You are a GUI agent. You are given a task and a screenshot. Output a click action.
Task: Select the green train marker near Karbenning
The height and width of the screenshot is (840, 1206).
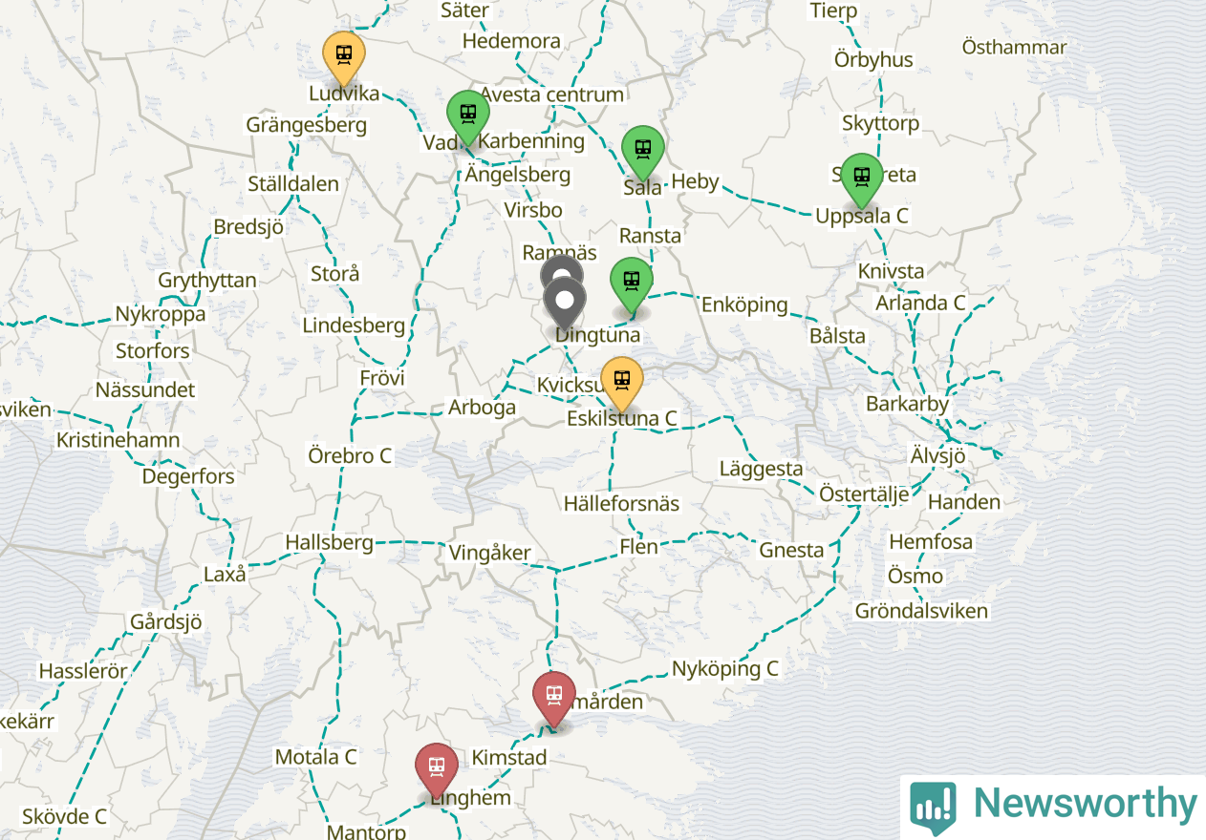(468, 115)
